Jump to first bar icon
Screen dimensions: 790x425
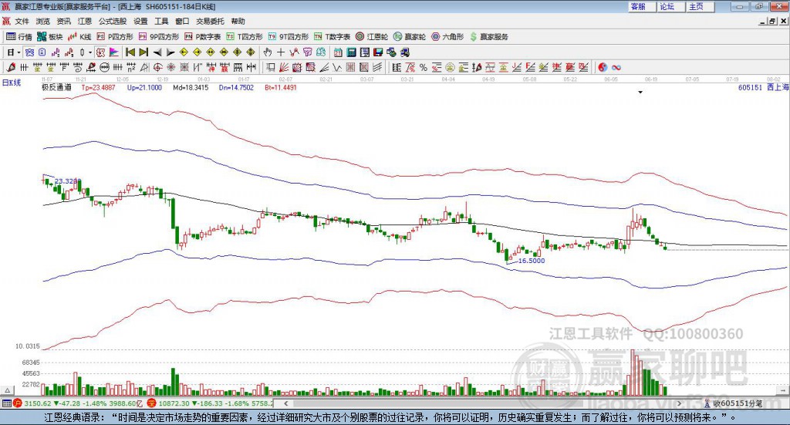point(130,52)
